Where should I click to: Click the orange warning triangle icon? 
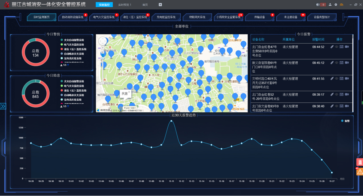360,172
